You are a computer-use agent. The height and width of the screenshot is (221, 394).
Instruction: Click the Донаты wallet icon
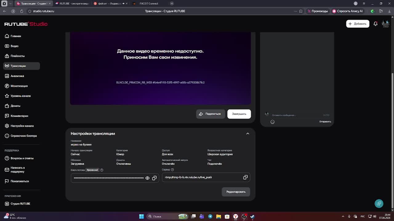pos(7,106)
